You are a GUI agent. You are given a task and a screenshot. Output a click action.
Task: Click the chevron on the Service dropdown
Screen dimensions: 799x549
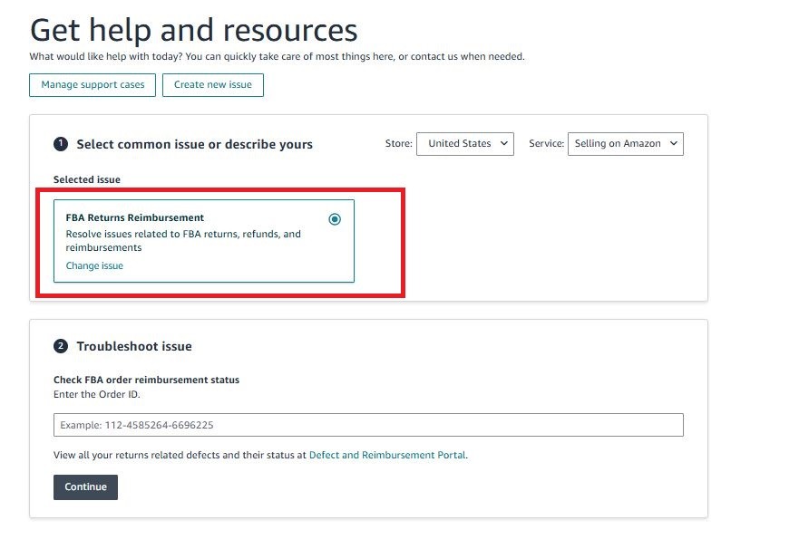point(674,143)
